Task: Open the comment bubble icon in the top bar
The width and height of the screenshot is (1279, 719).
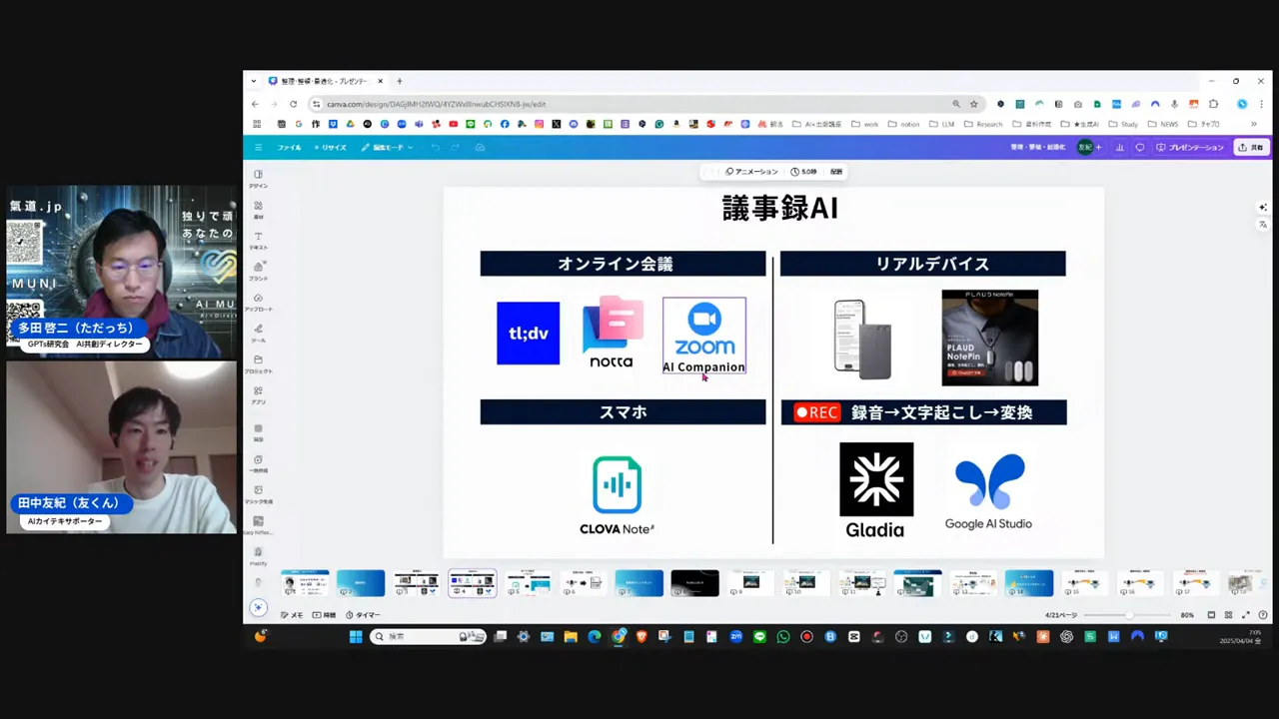Action: coord(1140,147)
